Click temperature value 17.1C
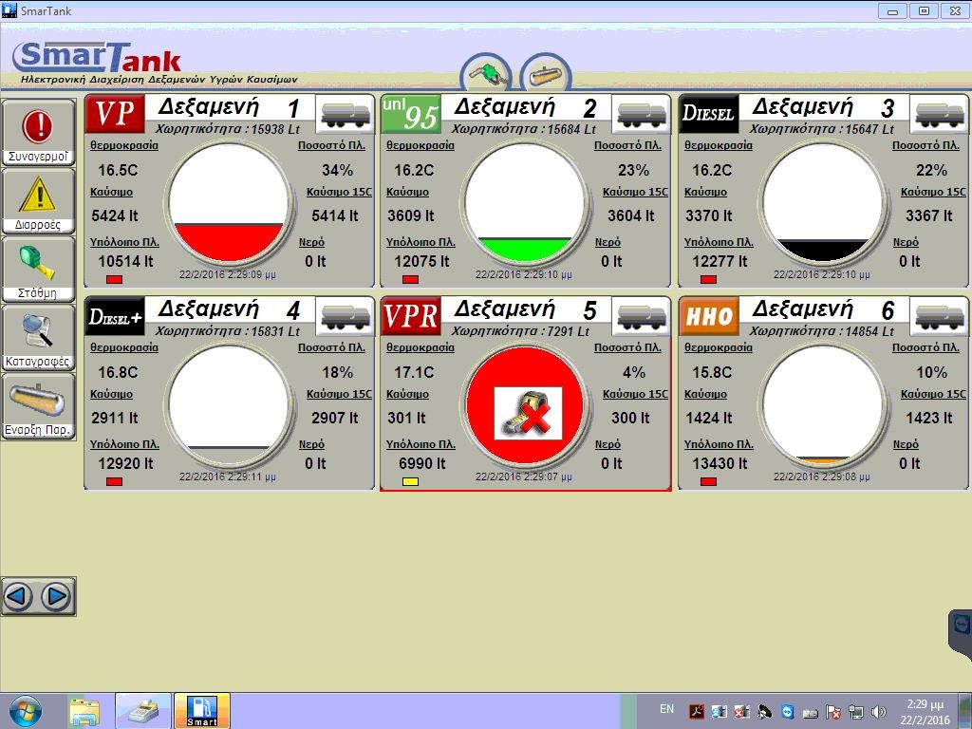The image size is (972, 729). tap(414, 372)
